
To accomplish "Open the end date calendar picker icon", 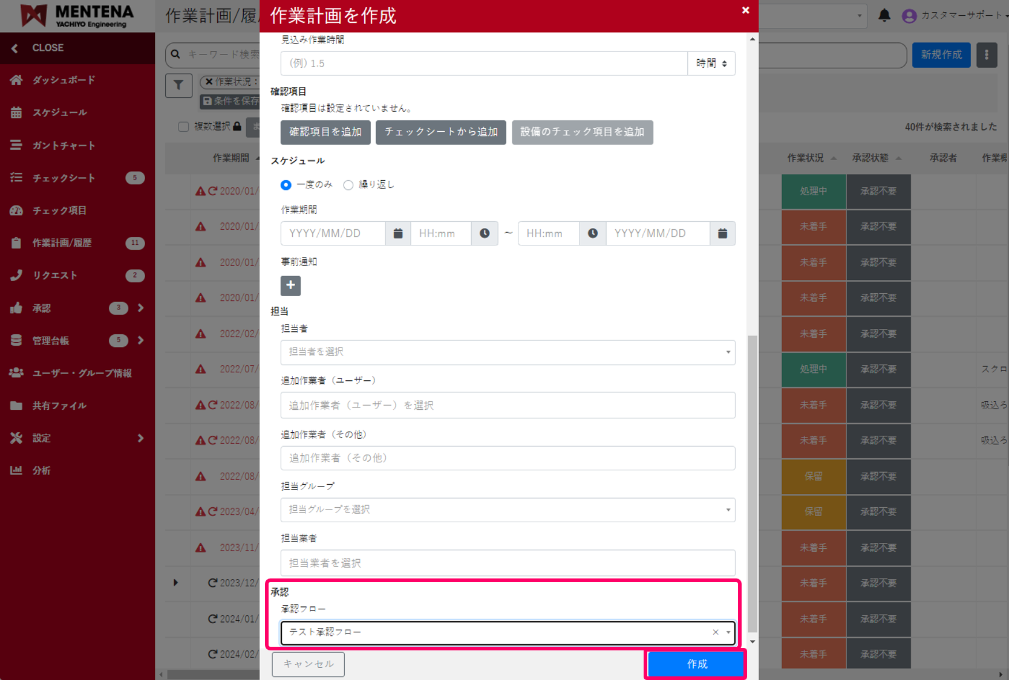I will [722, 233].
